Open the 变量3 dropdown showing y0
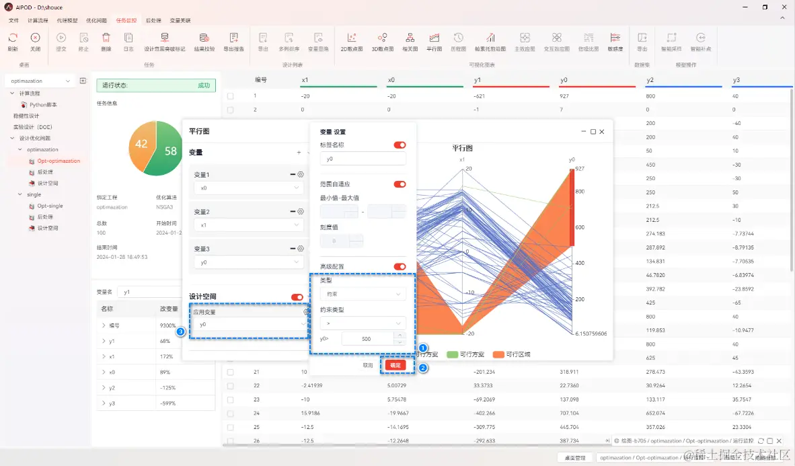Image resolution: width=795 pixels, height=466 pixels. [248, 263]
